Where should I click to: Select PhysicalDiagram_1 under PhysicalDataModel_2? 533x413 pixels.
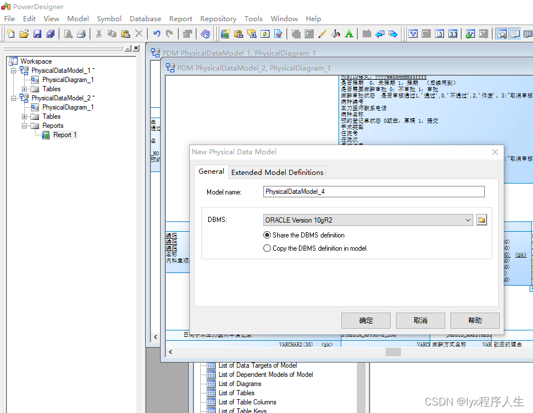[x=68, y=107]
